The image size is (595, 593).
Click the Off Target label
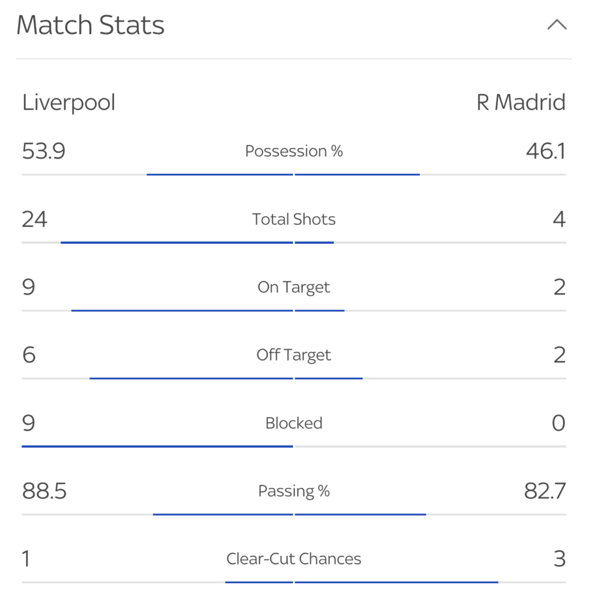[293, 355]
